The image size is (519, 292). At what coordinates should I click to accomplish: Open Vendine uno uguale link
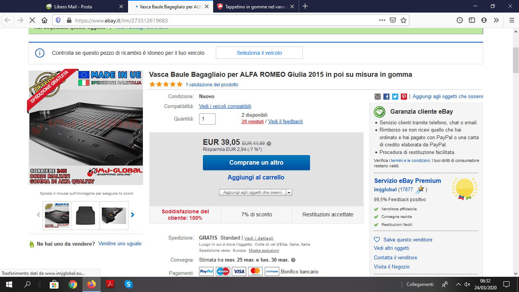120,243
